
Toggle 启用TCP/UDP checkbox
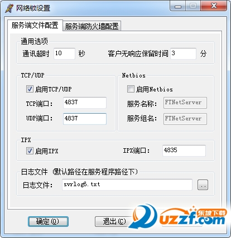(30, 89)
